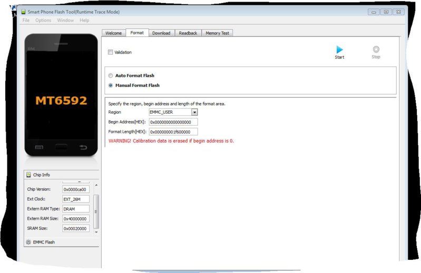Switch to the Format tab
Viewport: 421px width, 273px height.
tap(137, 33)
